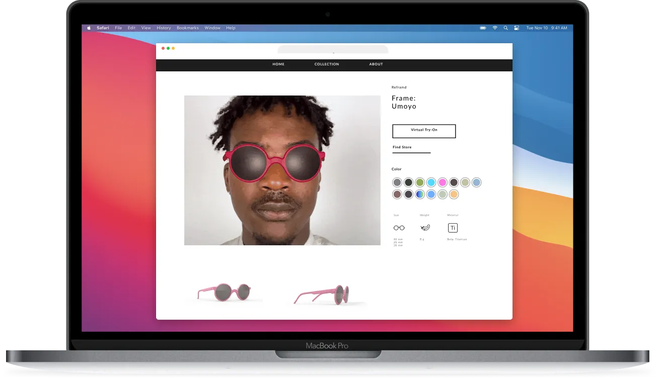Open the Safari menu
Screen dimensions: 657x379
[x=103, y=28]
